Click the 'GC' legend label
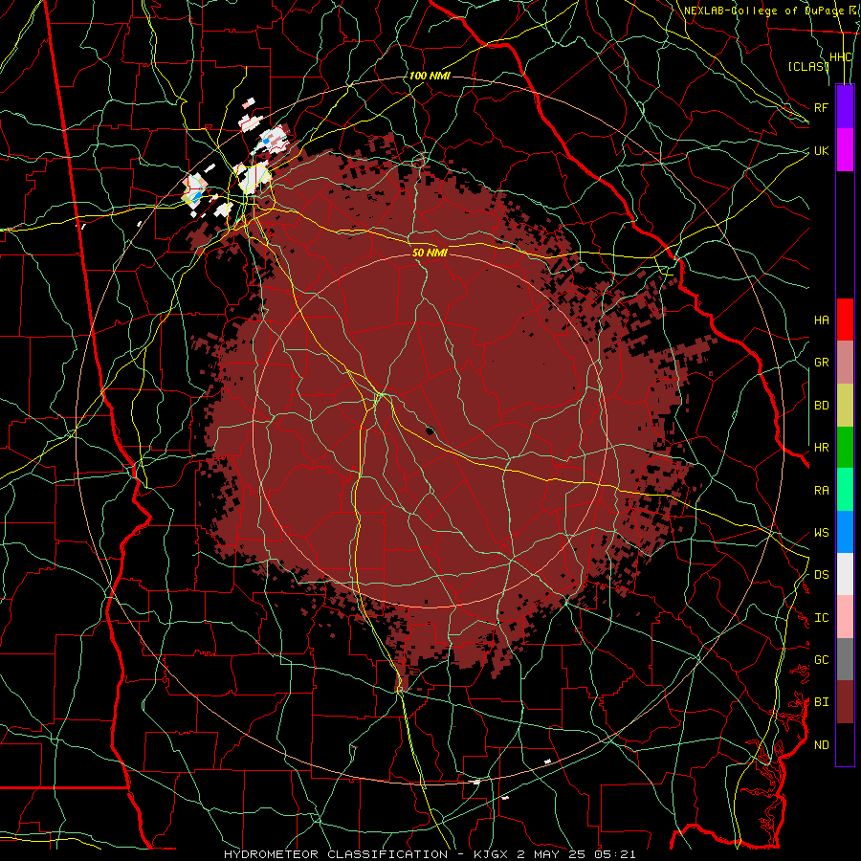 click(822, 660)
